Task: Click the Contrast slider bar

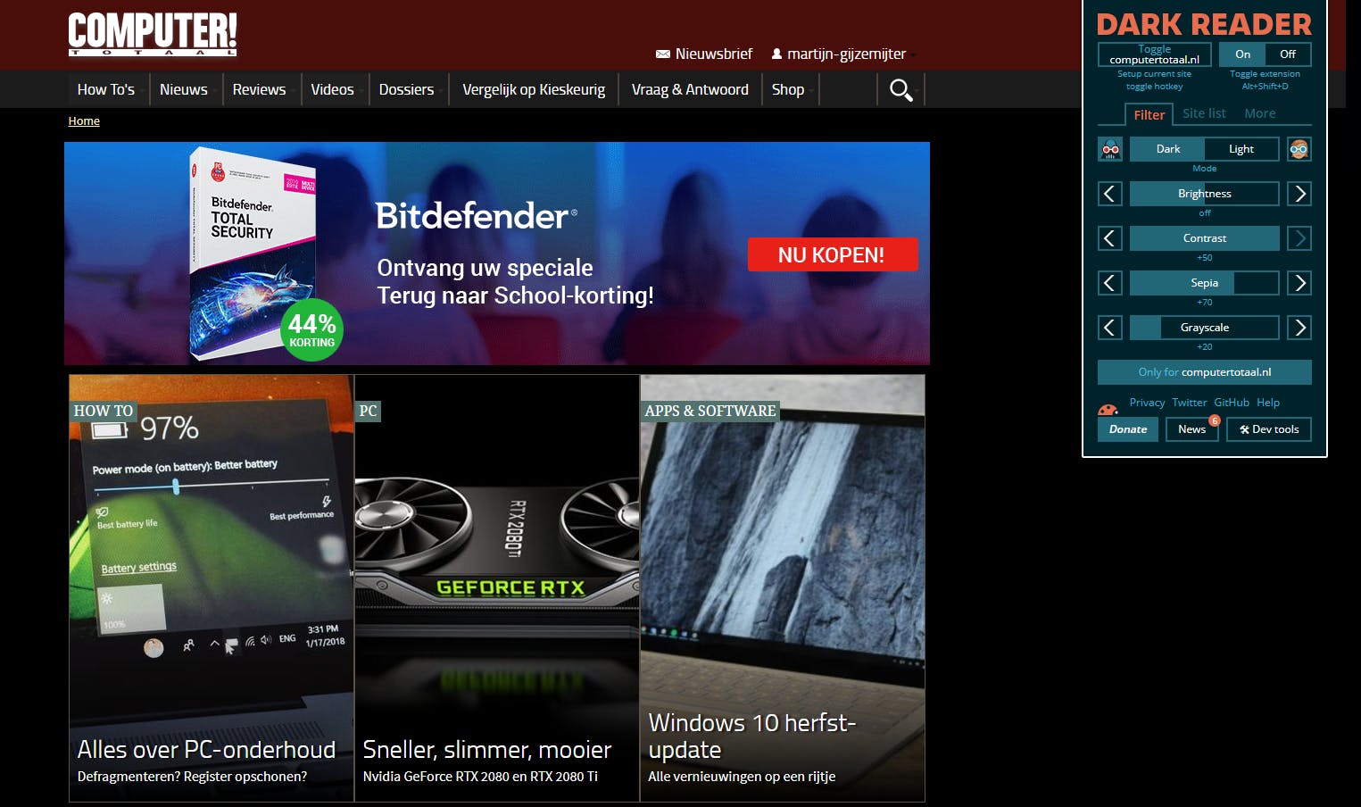Action: pos(1205,238)
